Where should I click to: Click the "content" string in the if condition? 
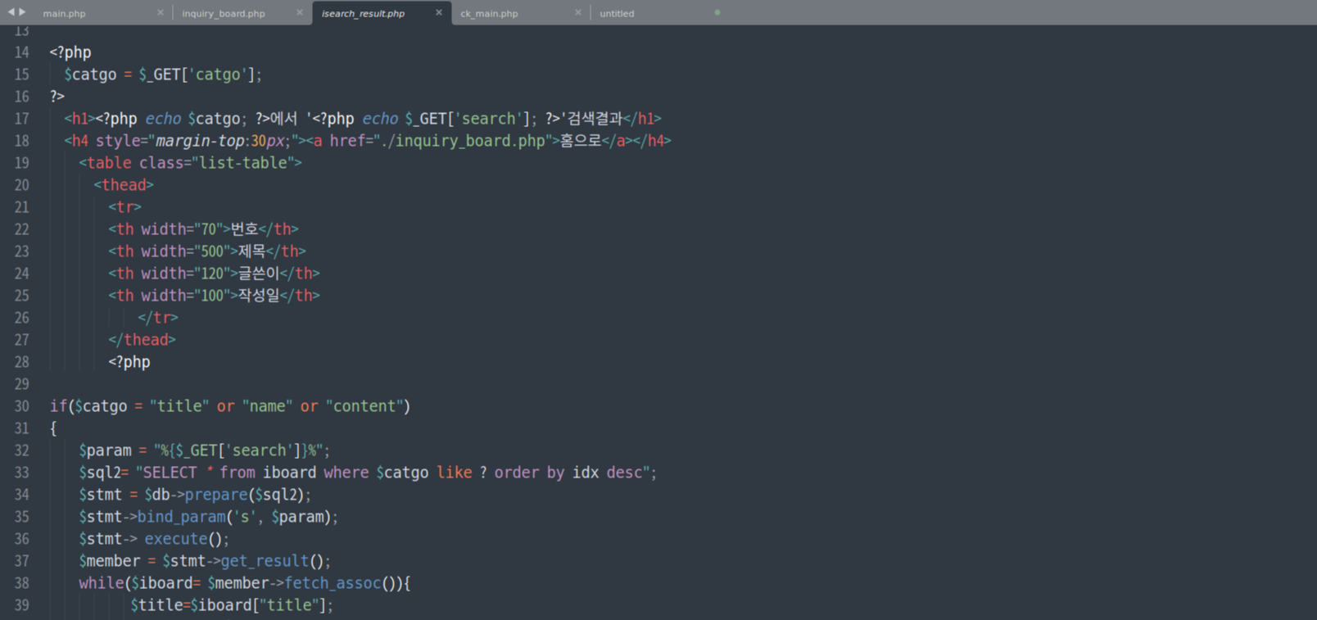[364, 406]
